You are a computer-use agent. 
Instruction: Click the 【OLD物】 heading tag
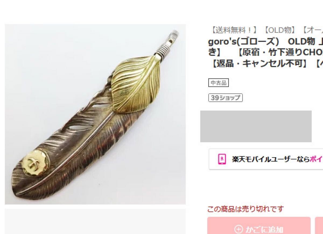(x=280, y=30)
